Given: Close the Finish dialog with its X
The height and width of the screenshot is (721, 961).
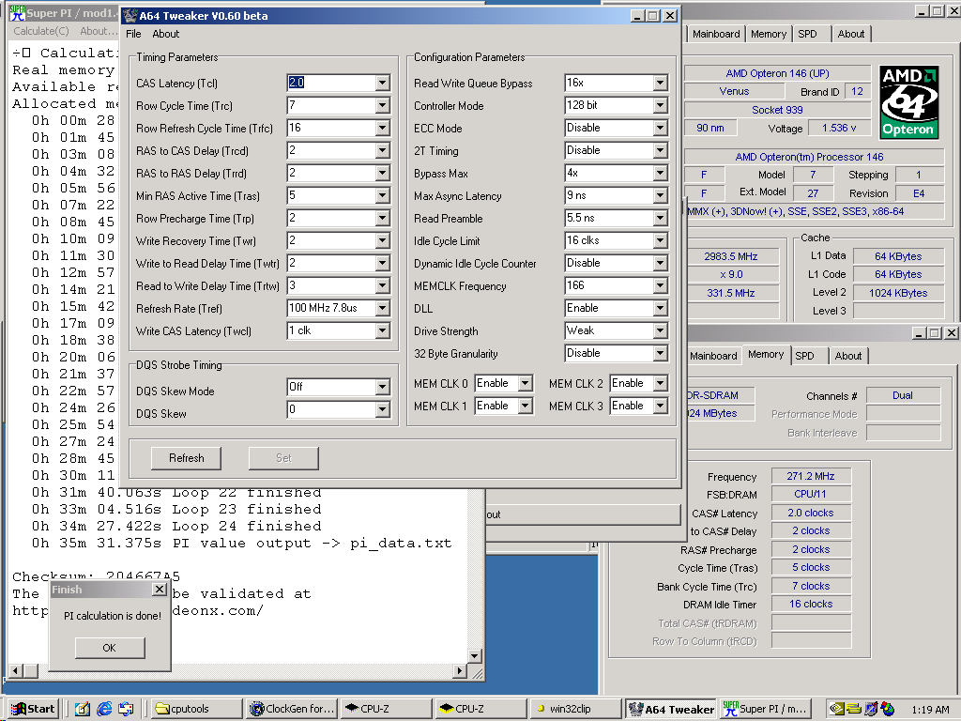Looking at the screenshot, I should tap(160, 590).
